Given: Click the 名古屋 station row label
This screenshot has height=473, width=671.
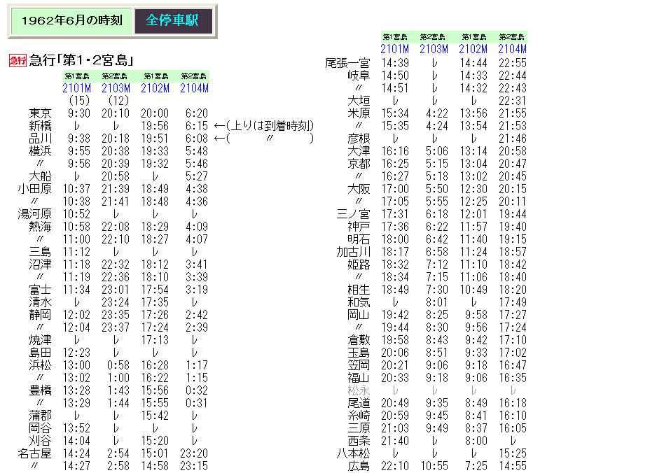Looking at the screenshot, I should coord(34,453).
